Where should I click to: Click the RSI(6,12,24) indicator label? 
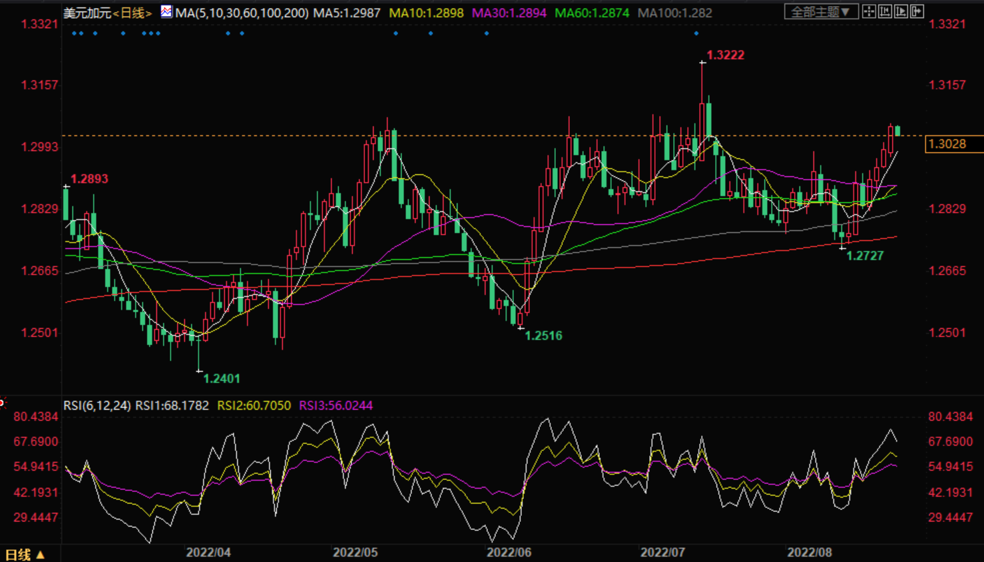click(97, 406)
